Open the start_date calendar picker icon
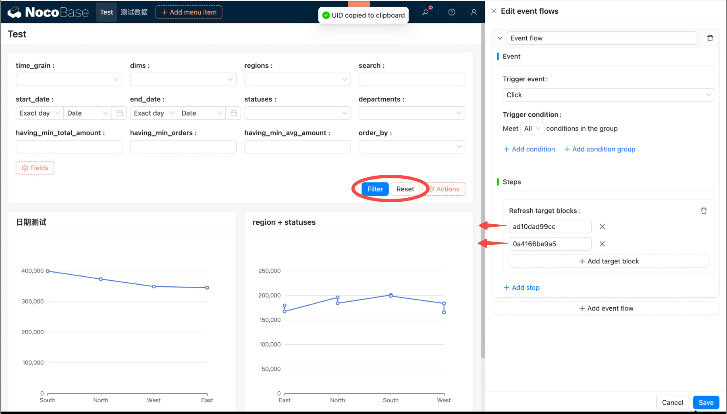This screenshot has height=414, width=727. [119, 113]
